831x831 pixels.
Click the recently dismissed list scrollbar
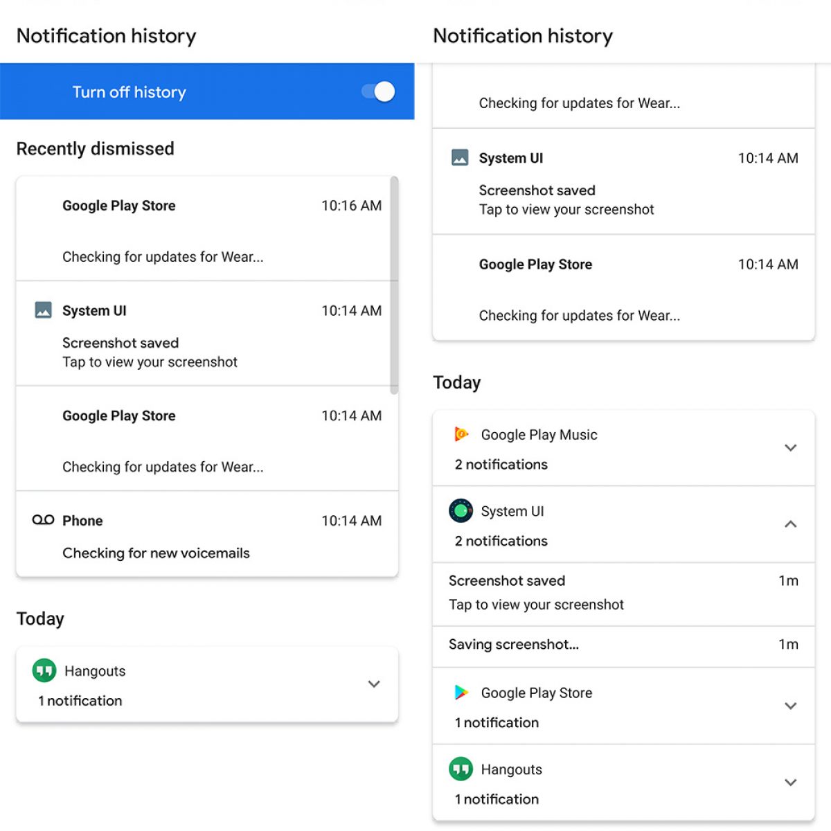point(394,284)
